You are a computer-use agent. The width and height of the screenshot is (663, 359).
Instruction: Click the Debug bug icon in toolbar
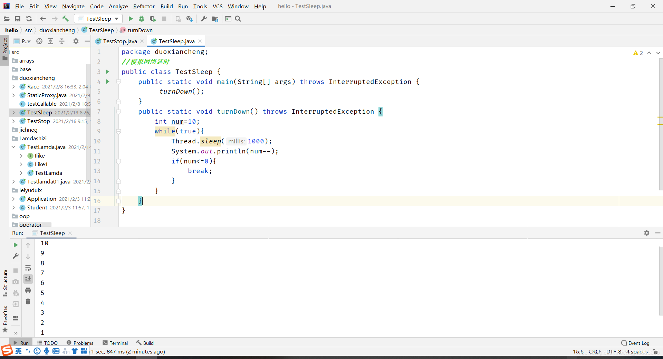point(142,19)
